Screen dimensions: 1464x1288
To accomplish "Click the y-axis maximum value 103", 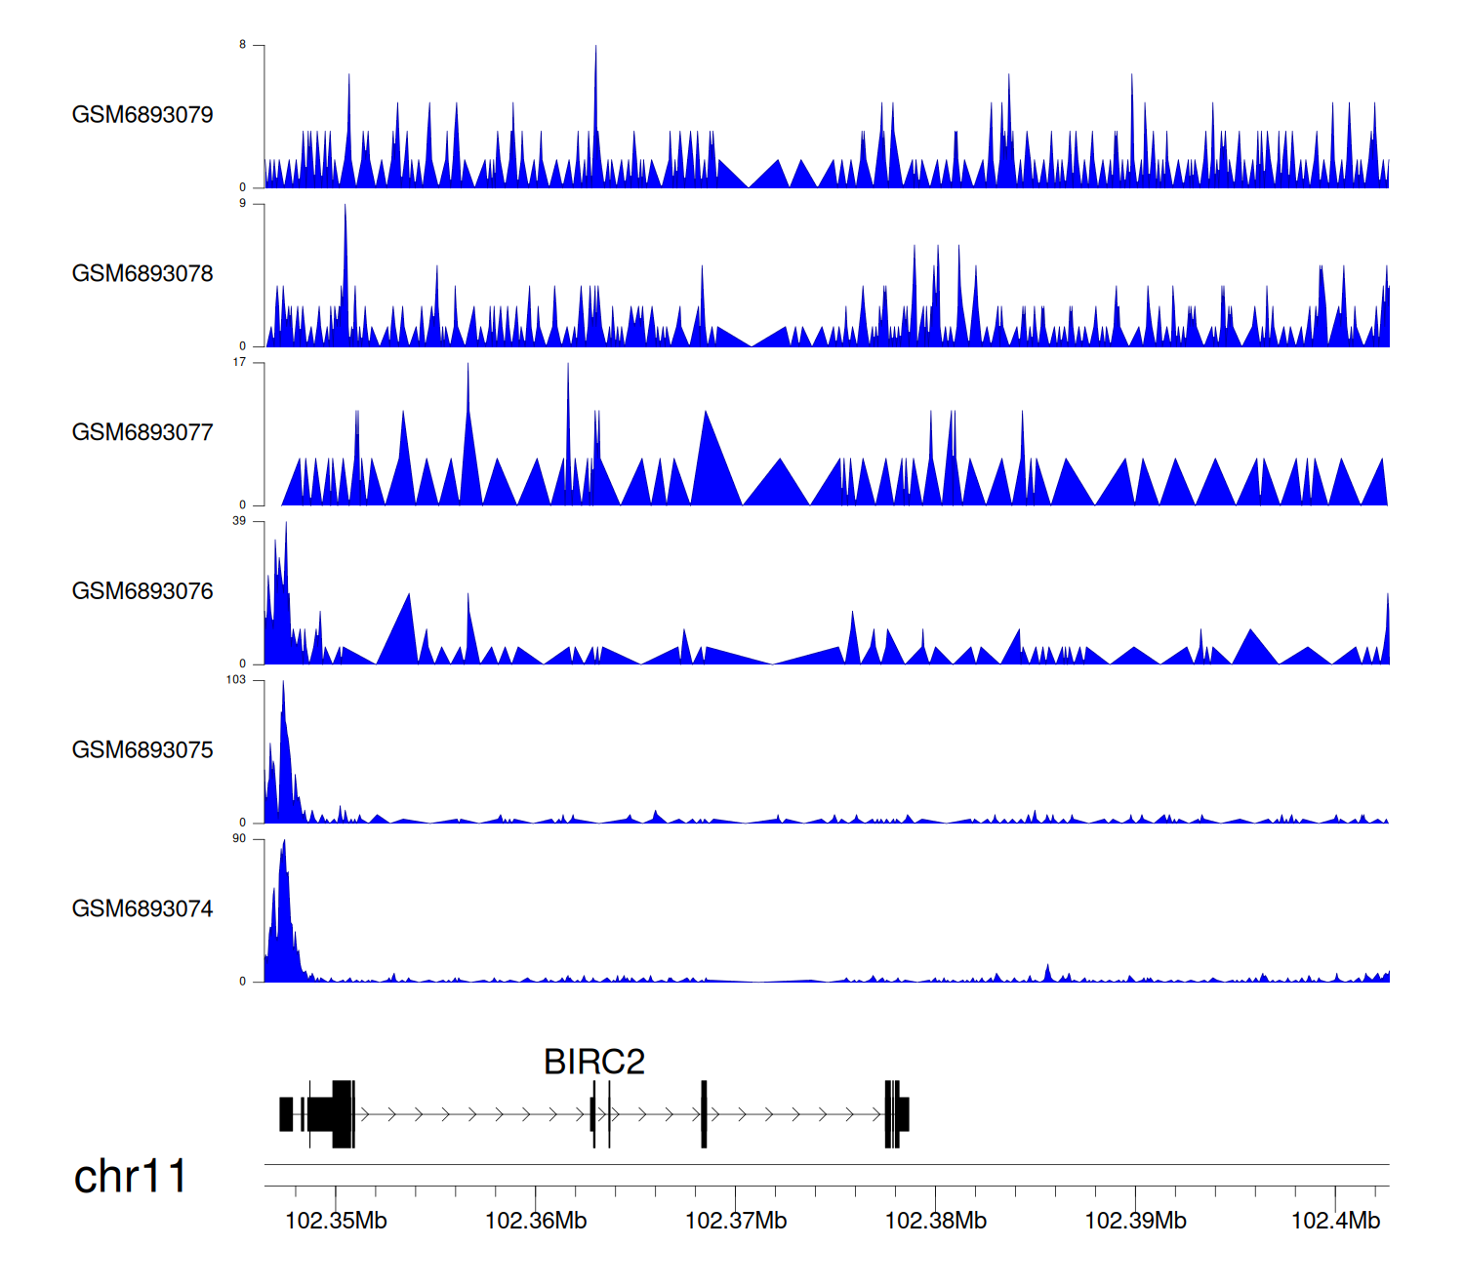I will pyautogui.click(x=235, y=680).
